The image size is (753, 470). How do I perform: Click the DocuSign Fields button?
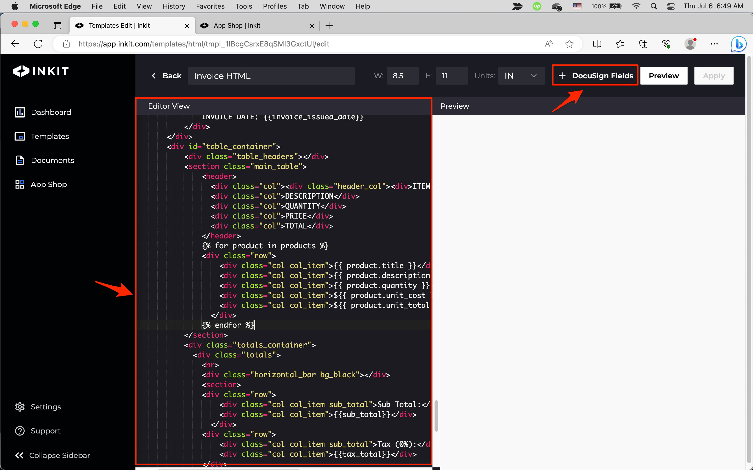595,75
